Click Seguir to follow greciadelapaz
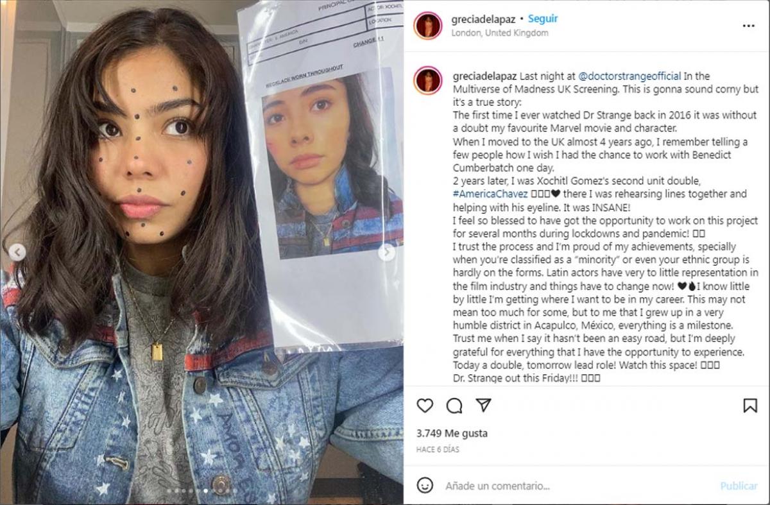770x505 pixels. pos(543,19)
